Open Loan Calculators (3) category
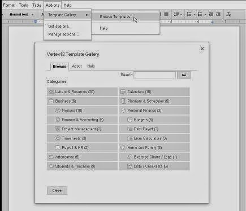The height and width of the screenshot is (211, 246). [154, 138]
